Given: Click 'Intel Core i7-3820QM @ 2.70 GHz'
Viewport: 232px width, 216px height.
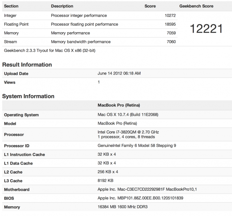Looking at the screenshot, I should click(x=128, y=132).
